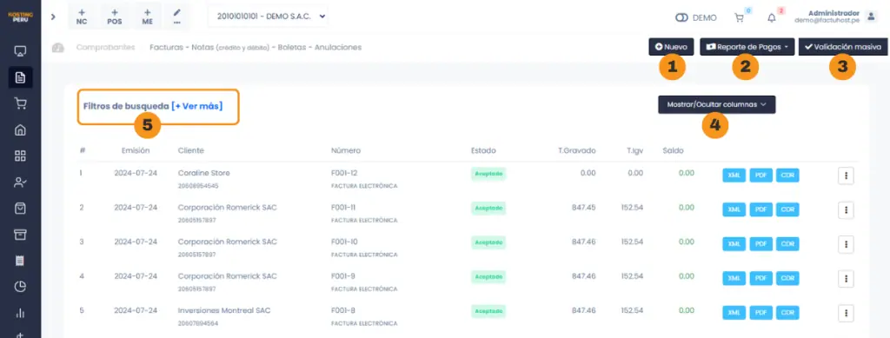Download XML for invoice F001-8

(x=734, y=313)
